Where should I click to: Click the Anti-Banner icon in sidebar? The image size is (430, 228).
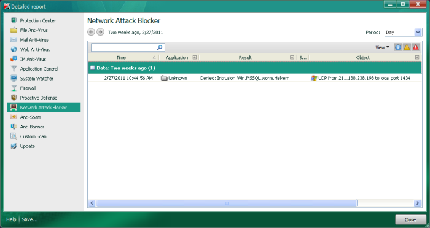(x=14, y=127)
